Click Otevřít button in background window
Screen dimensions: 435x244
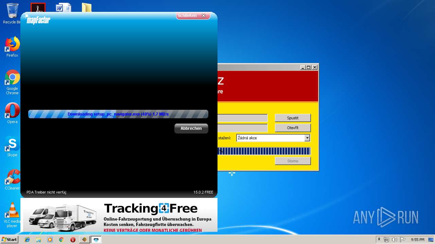pos(293,128)
